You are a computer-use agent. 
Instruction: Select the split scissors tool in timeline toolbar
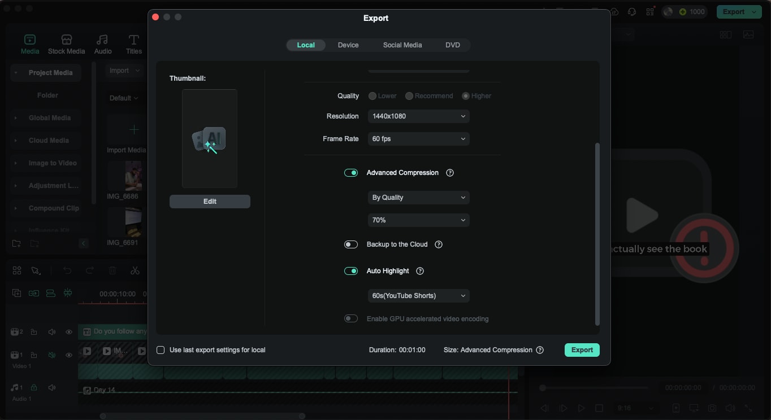point(135,270)
